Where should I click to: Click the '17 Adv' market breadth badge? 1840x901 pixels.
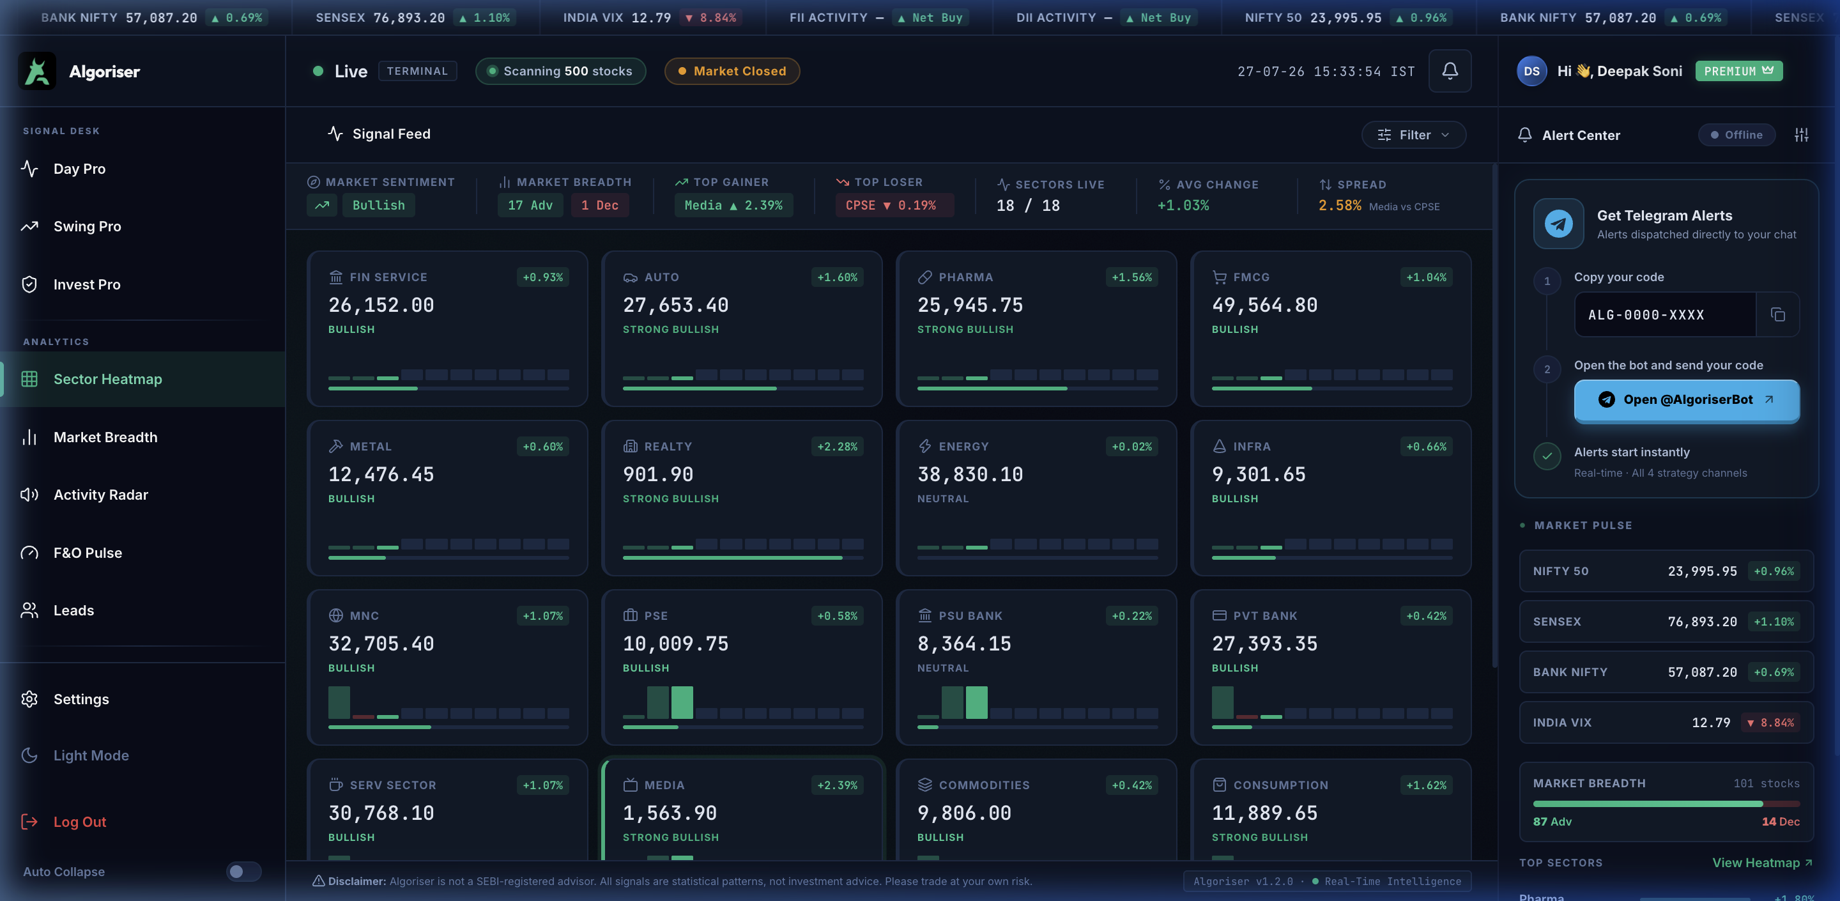530,206
